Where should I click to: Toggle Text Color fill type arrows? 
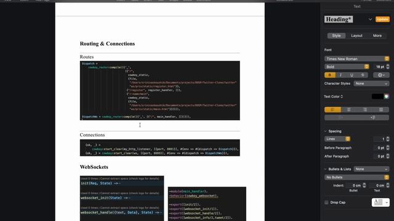tap(342, 96)
